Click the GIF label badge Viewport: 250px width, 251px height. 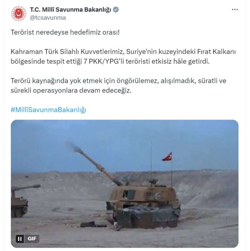tap(32, 239)
